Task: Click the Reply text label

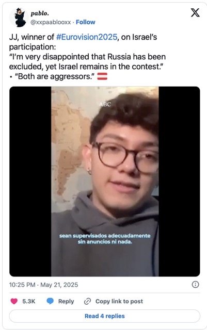Action: click(x=66, y=301)
